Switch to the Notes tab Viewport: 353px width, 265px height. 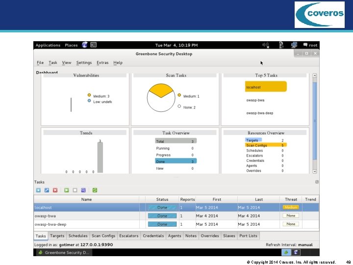coord(191,236)
